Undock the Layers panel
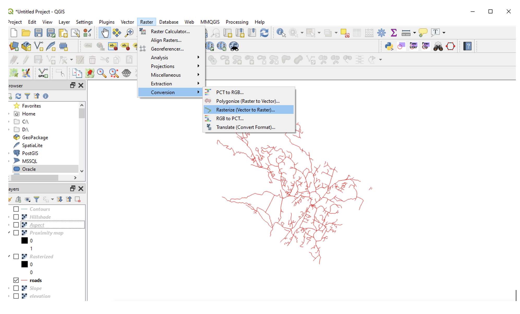 (x=73, y=188)
